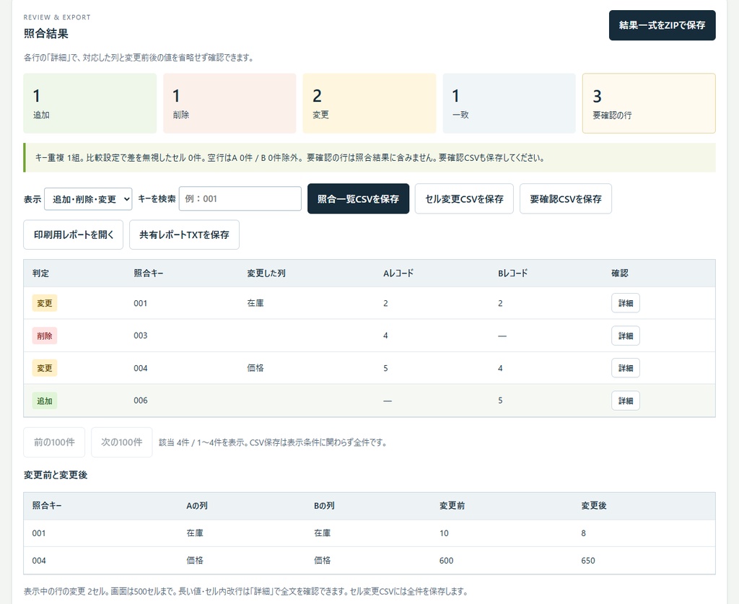Click the 照合結果 page heading
Image resolution: width=739 pixels, height=604 pixels.
click(x=46, y=33)
